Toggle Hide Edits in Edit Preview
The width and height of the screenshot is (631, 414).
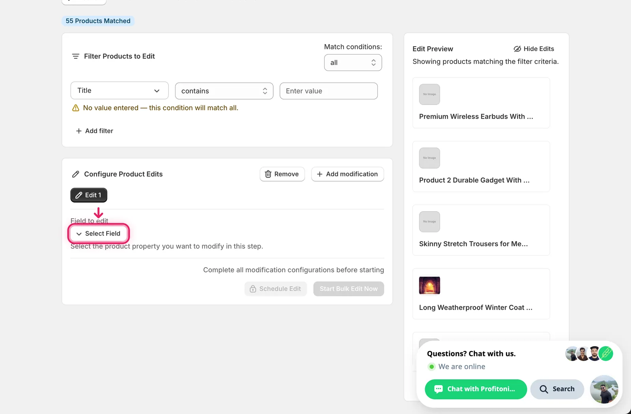(534, 49)
